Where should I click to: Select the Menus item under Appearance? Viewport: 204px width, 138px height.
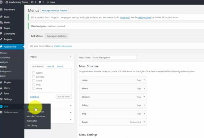3,67
